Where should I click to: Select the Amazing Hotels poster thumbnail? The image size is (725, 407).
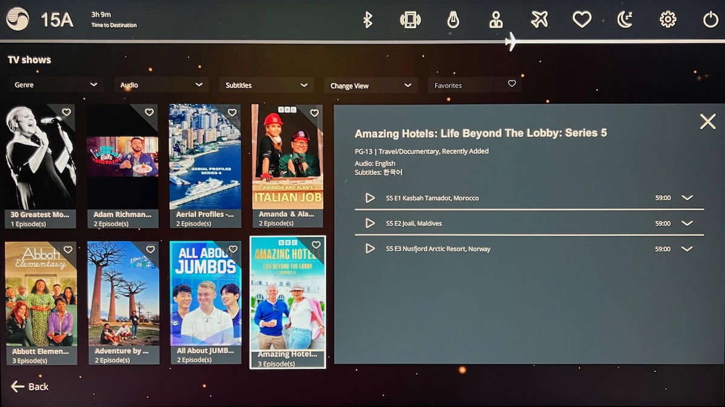(x=288, y=293)
